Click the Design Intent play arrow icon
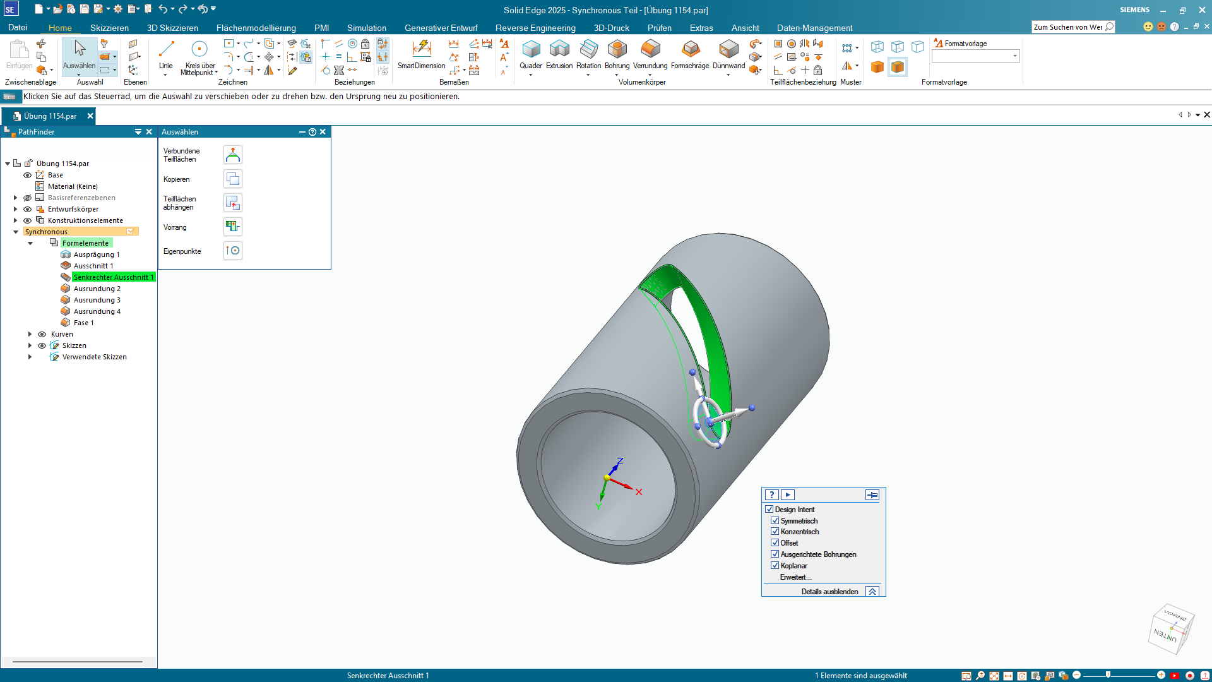Screen dimensions: 1212x682 point(788,495)
